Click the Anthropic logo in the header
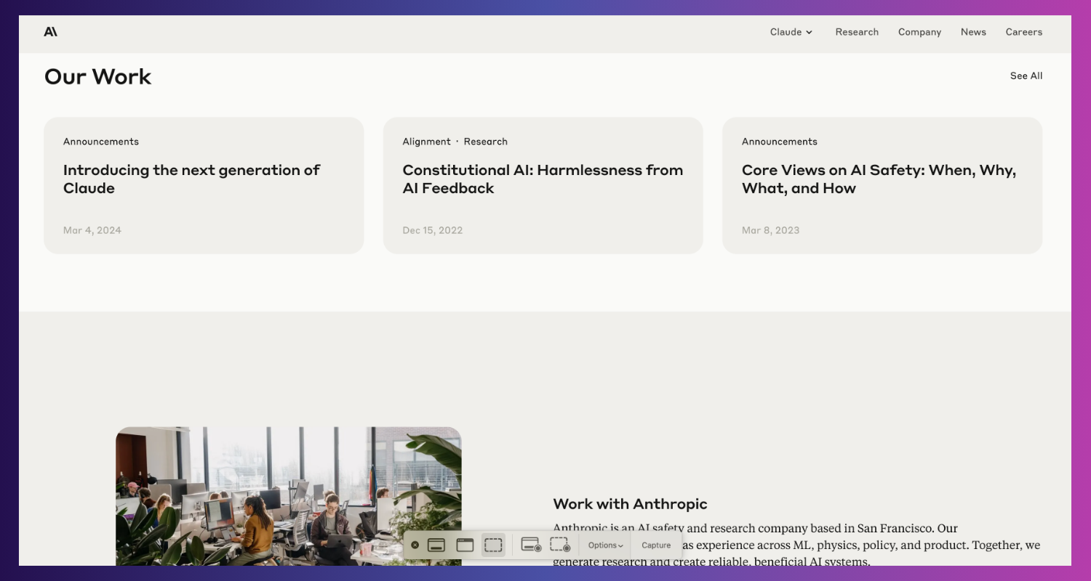Screen dimensions: 1091x581 (50, 31)
